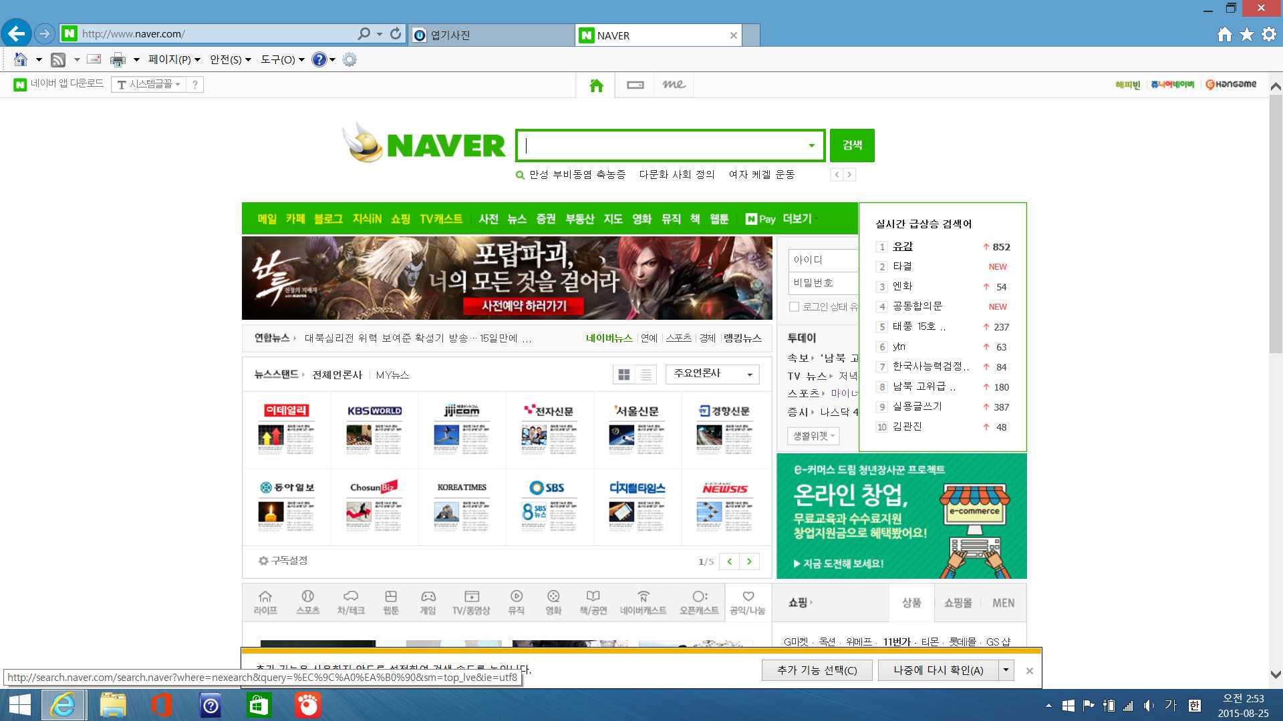Click the RSS feeds icon in command bar

(x=58, y=59)
